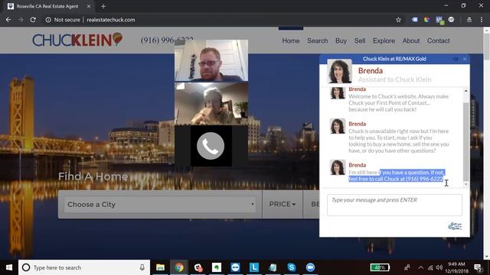The width and height of the screenshot is (490, 275).
Task: Open the Sell menu item
Action: pyautogui.click(x=360, y=40)
